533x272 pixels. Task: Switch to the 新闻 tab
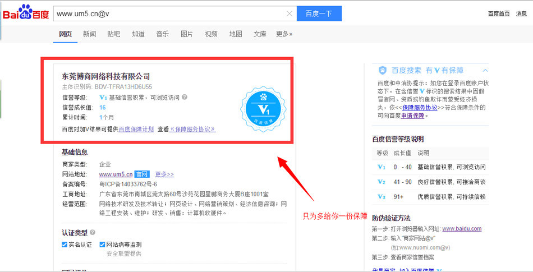(89, 34)
